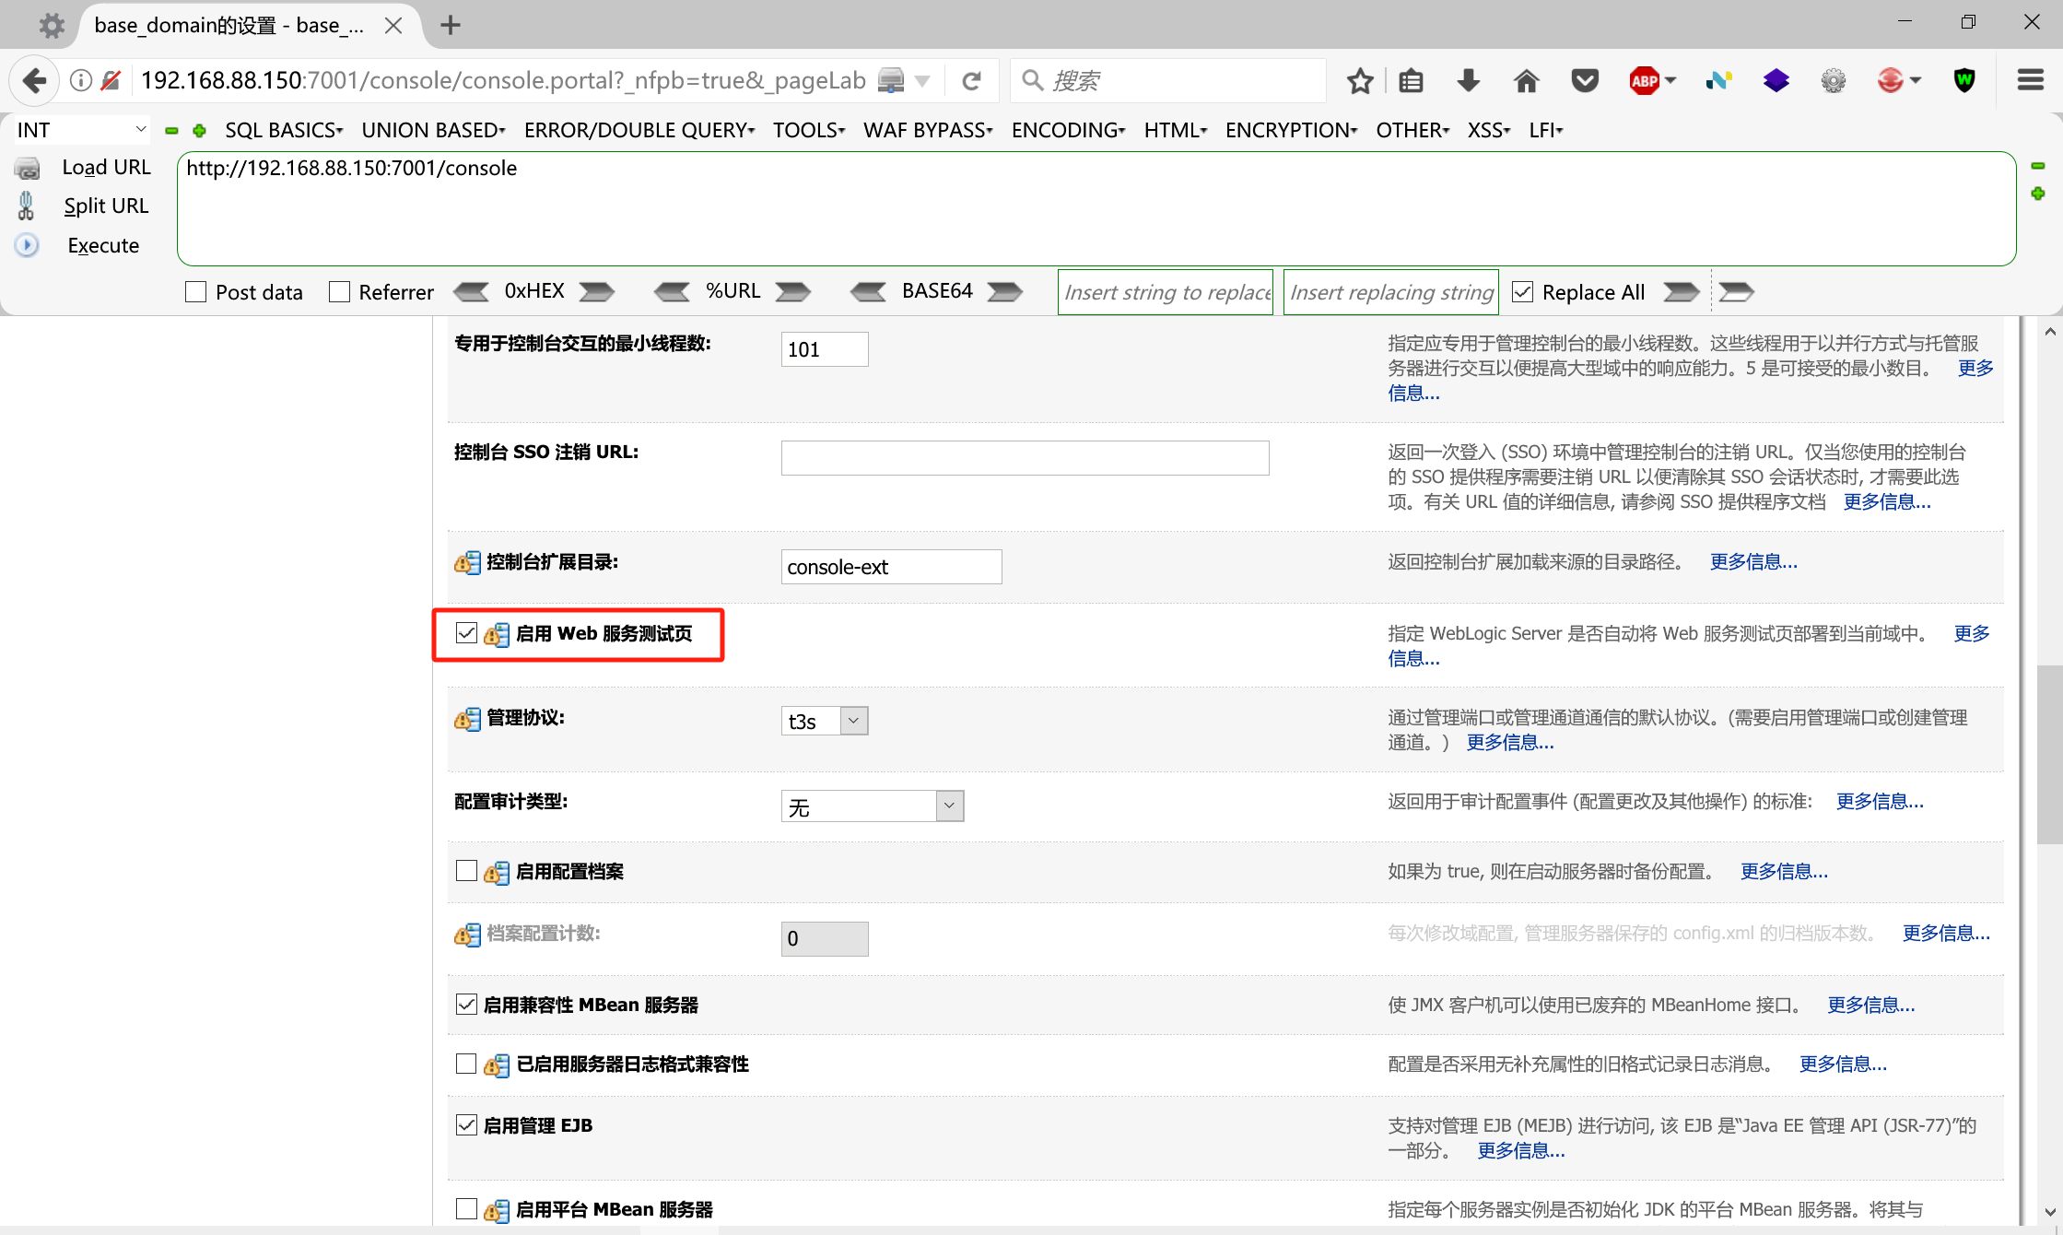The height and width of the screenshot is (1235, 2063).
Task: Click the gray gear extension icon in toolbar
Action: (x=1834, y=81)
